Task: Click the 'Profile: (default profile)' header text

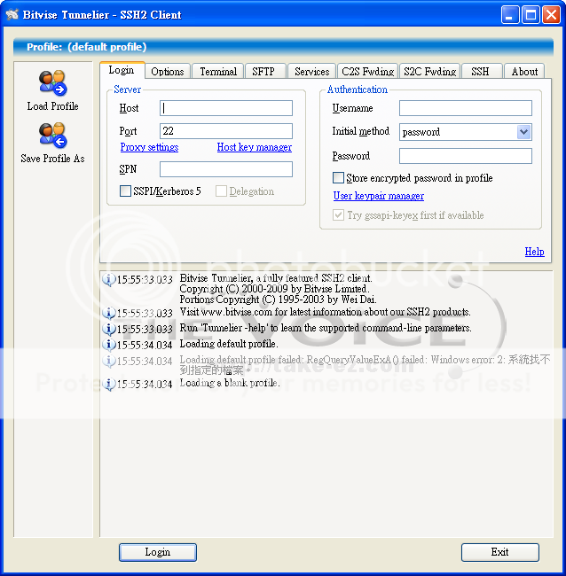Action: tap(87, 47)
